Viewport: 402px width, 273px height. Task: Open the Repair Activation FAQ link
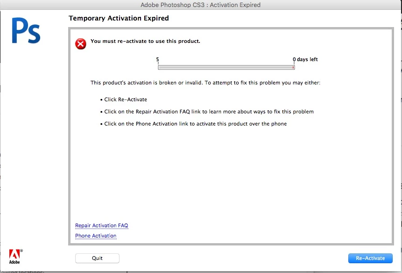coord(101,225)
